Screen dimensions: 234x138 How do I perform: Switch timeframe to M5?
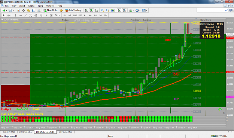click(70, 15)
